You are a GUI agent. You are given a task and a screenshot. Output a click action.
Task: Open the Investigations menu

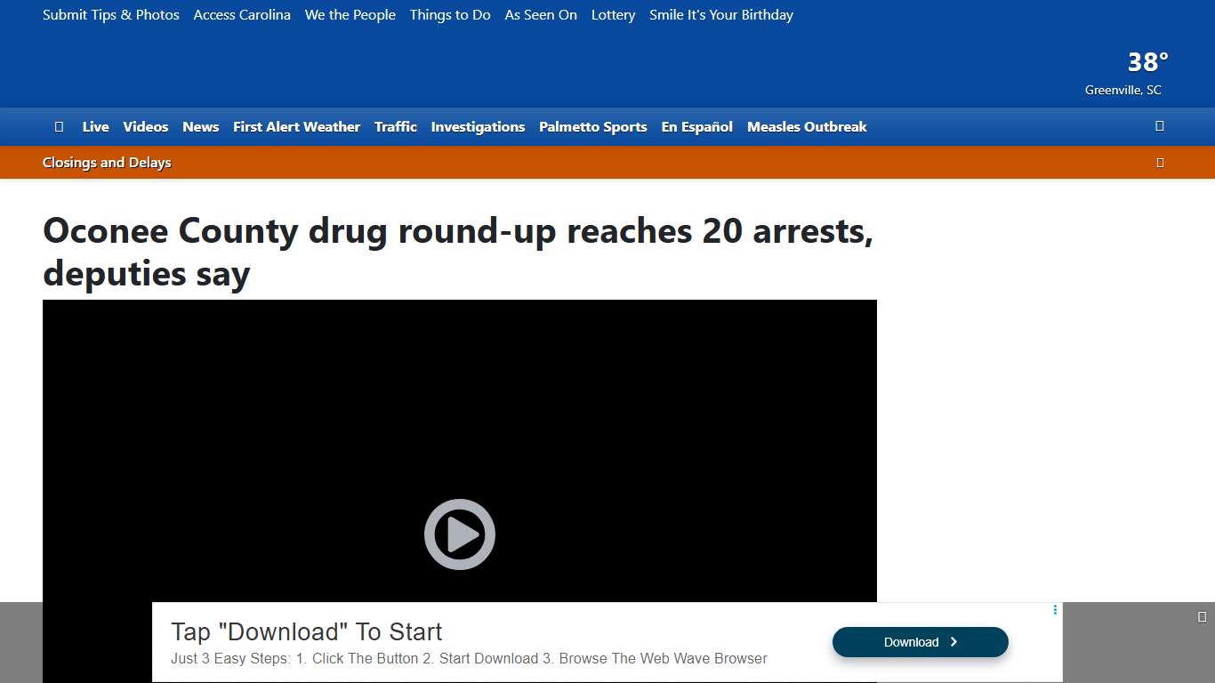tap(478, 126)
